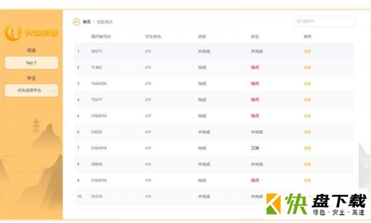Click ID 3164918 in row 9

coord(99,180)
